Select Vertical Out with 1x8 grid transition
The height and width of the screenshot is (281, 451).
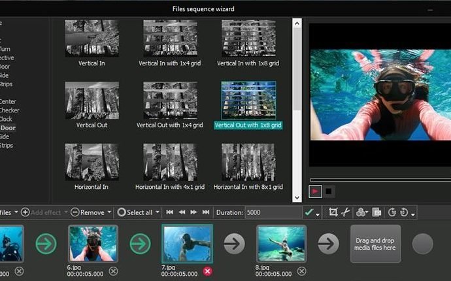point(248,100)
